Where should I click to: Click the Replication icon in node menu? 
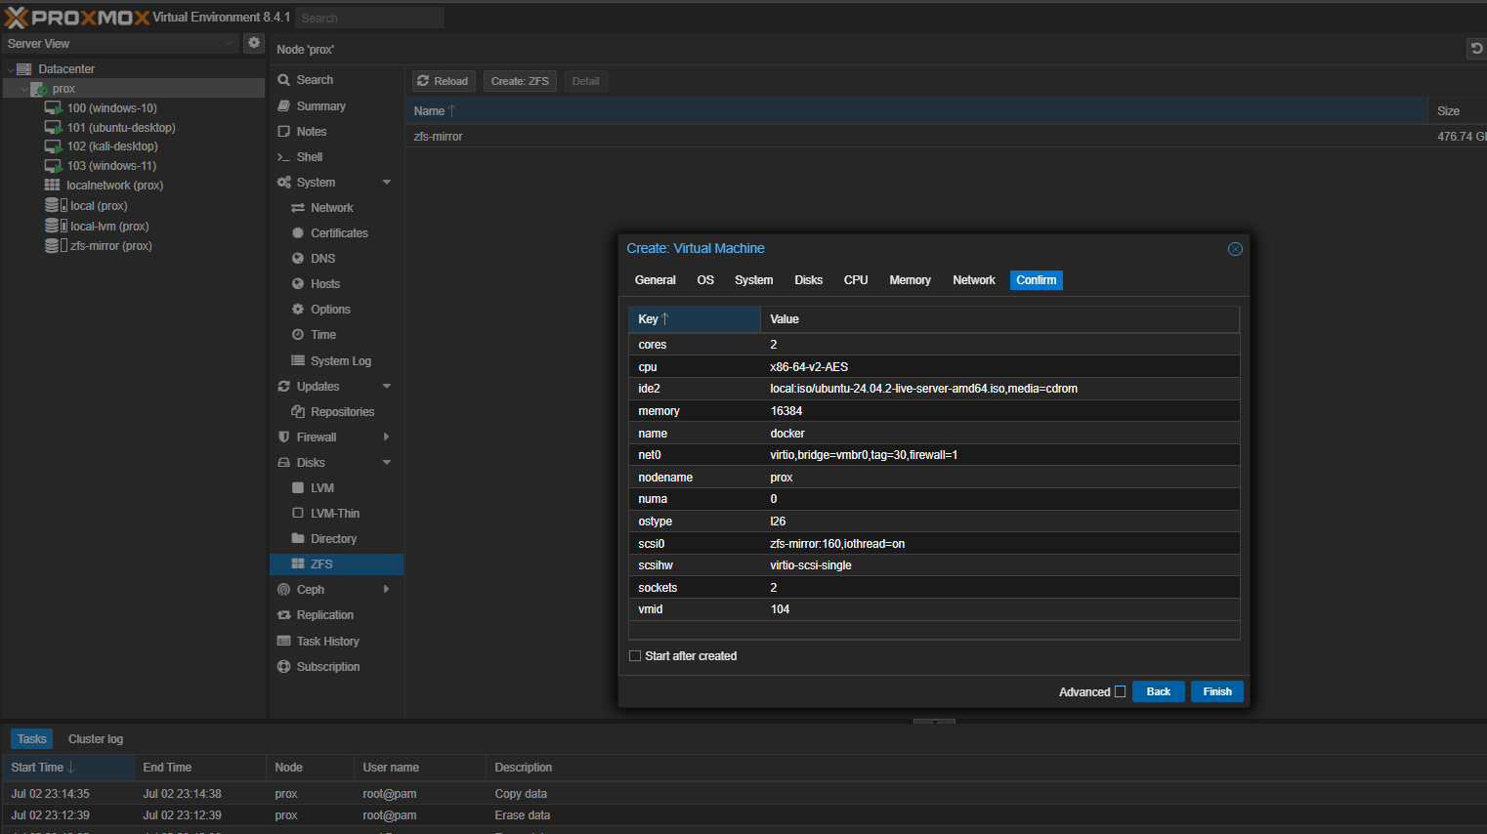[284, 615]
